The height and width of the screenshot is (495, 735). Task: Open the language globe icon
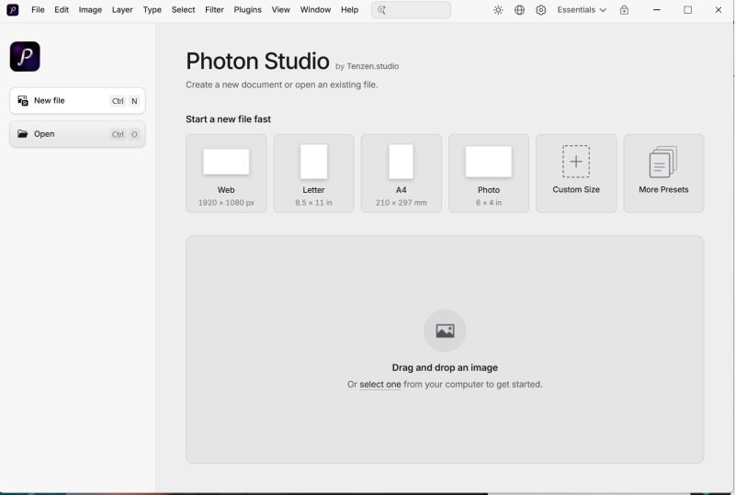click(519, 10)
